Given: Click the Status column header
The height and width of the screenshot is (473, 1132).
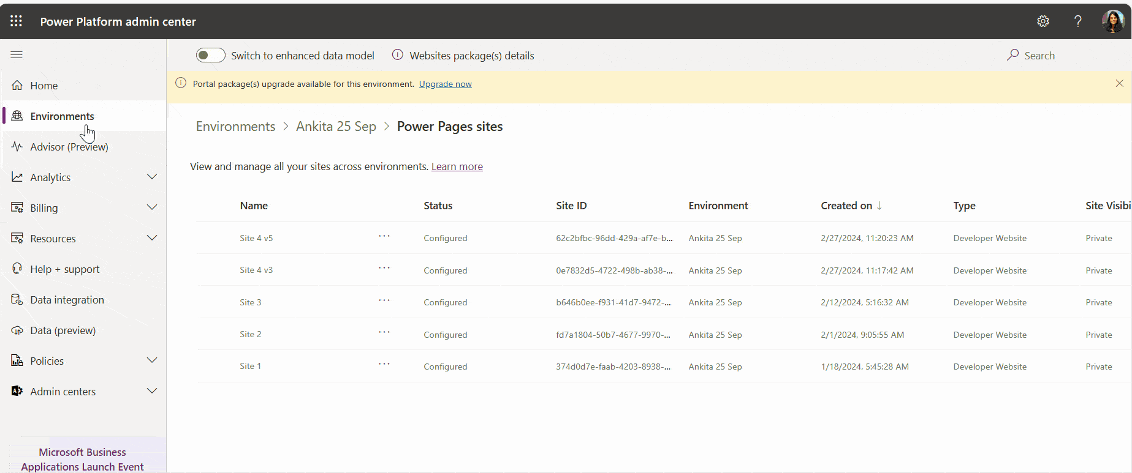Looking at the screenshot, I should click(438, 206).
